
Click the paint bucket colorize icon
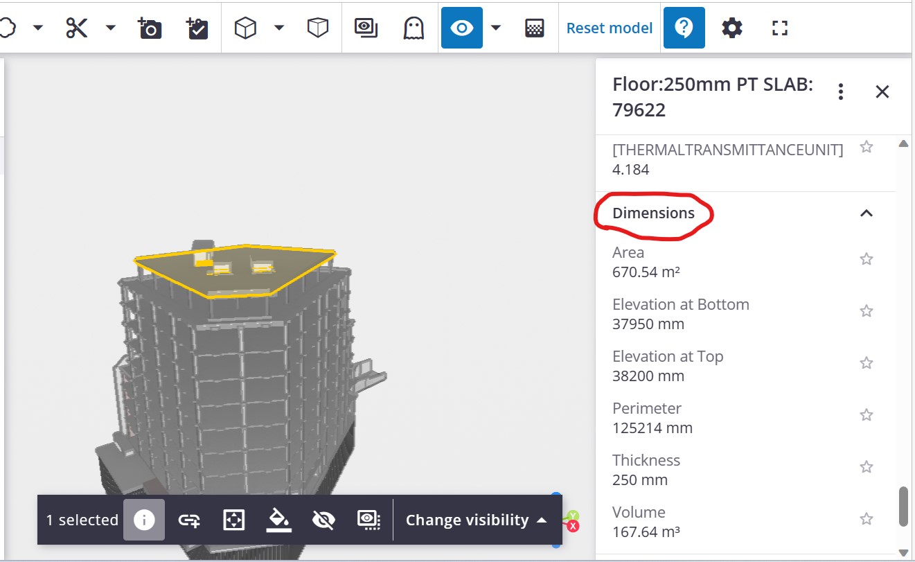(x=278, y=520)
